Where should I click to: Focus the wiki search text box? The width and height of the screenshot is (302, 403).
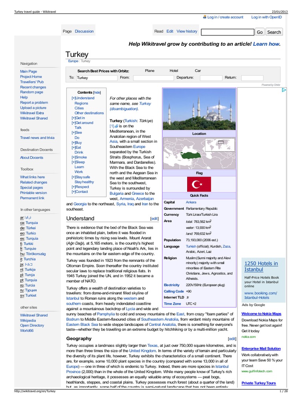coord(228,32)
